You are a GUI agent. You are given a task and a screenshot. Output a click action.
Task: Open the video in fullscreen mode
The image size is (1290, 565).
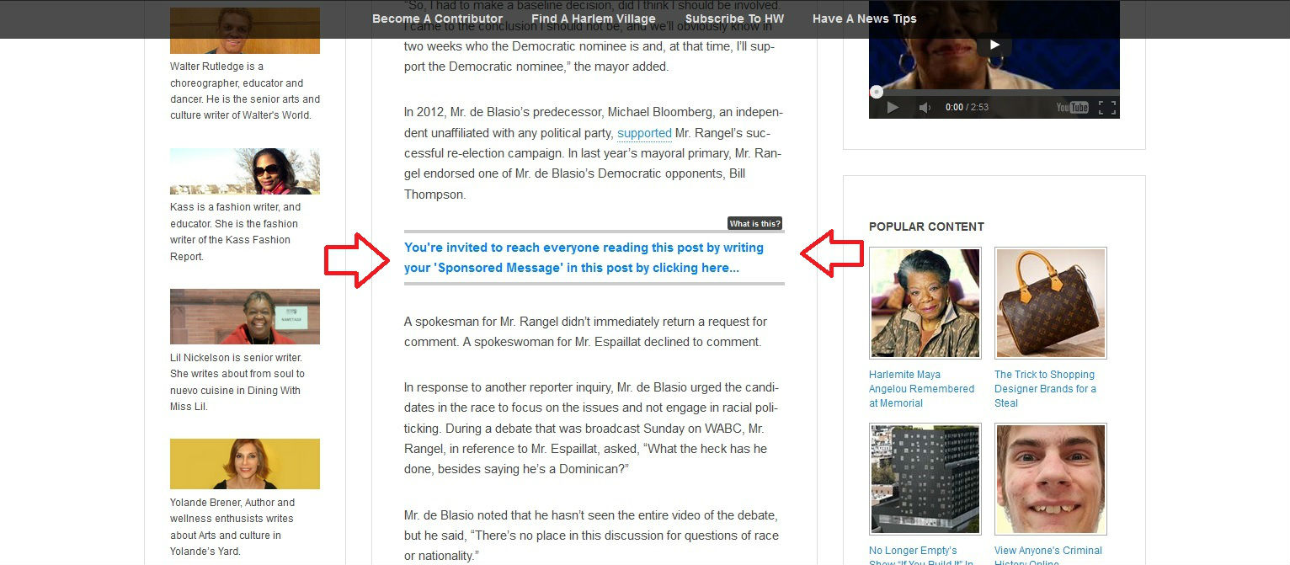pos(1107,107)
